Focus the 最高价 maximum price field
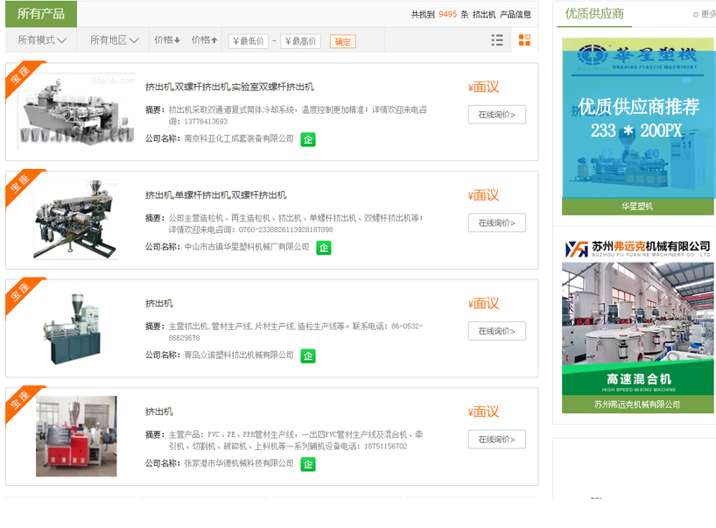The width and height of the screenshot is (716, 528). [300, 41]
